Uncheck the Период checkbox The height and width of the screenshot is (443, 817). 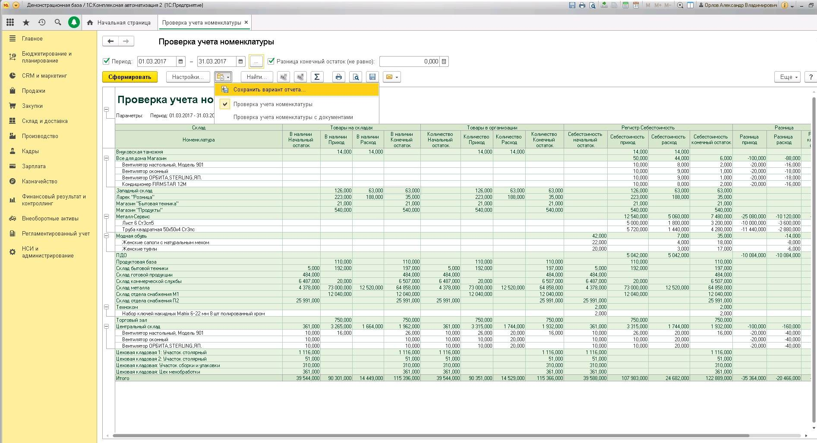click(x=106, y=61)
